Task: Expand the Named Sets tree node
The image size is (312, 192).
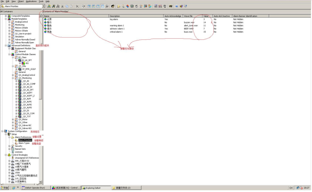Action: [9, 149]
